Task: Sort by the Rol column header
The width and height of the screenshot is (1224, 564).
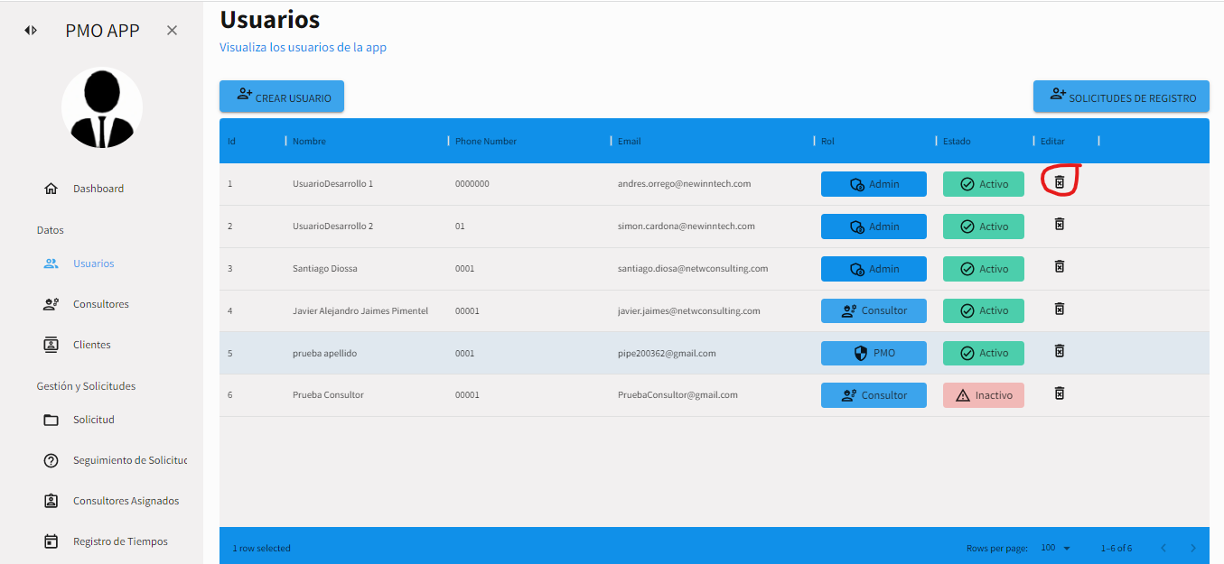Action: tap(828, 141)
